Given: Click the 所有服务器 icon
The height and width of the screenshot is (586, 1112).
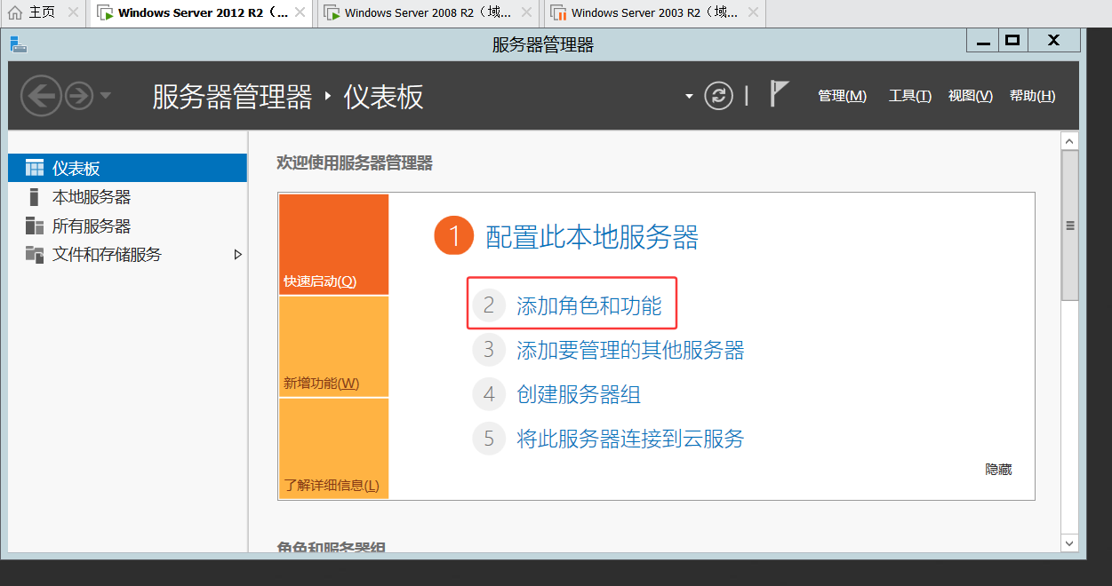Looking at the screenshot, I should 35,226.
